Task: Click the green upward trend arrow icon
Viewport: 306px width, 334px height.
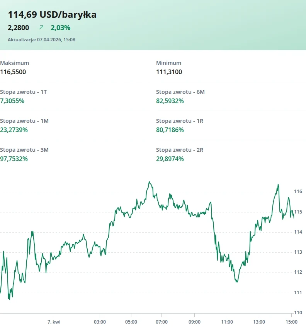Action: [41, 27]
